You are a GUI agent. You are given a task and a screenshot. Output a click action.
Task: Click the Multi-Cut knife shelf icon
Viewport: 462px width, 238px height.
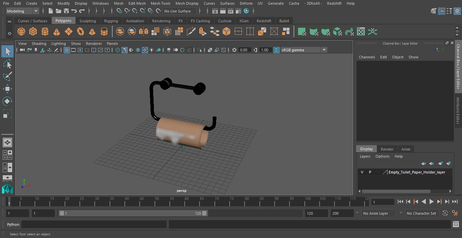point(191,32)
